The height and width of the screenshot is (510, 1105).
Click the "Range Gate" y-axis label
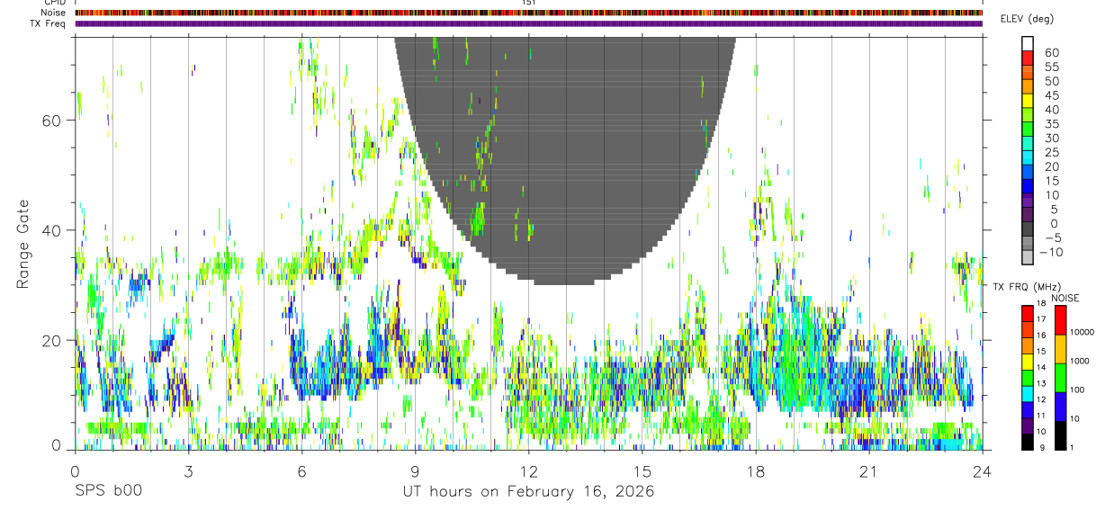coord(23,243)
